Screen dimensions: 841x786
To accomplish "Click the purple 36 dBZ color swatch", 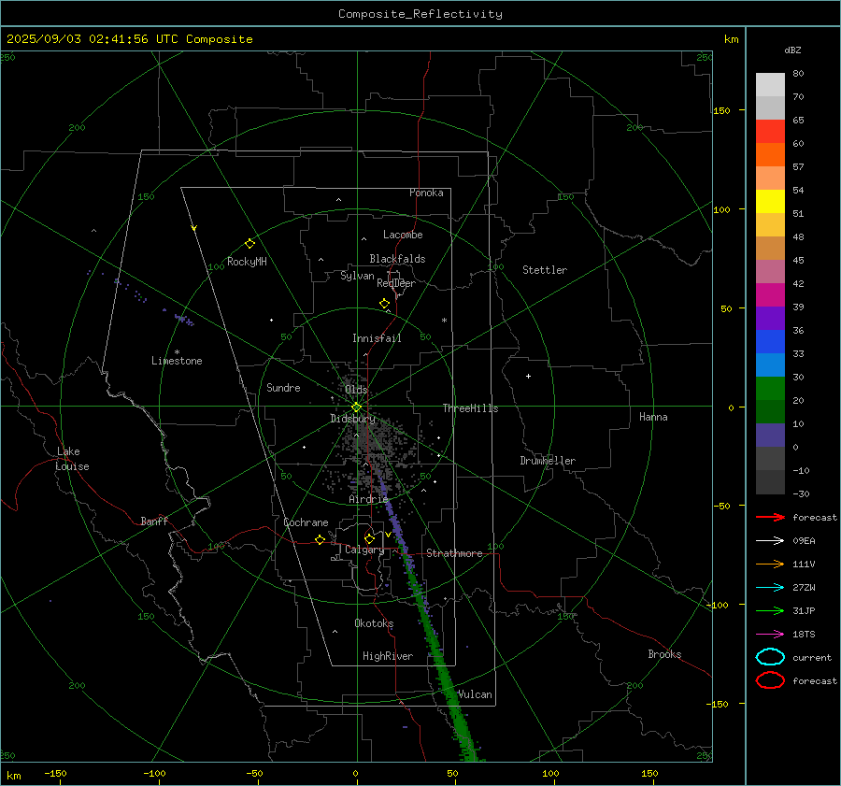I will (770, 319).
